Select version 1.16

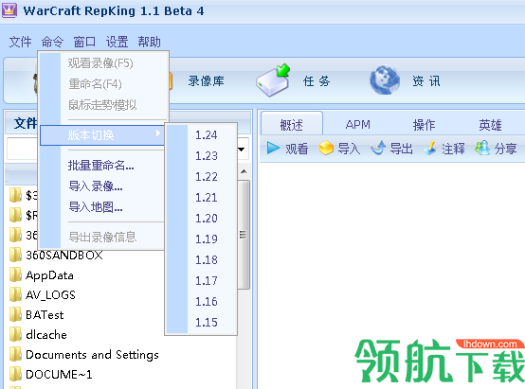pyautogui.click(x=207, y=301)
